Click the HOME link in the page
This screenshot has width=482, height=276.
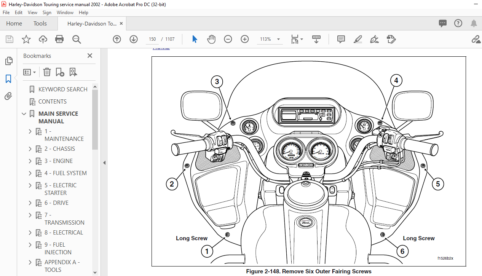click(x=161, y=48)
